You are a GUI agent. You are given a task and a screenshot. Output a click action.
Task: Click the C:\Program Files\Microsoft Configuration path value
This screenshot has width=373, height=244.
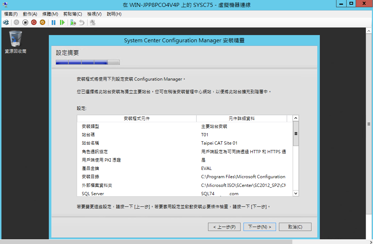(x=243, y=177)
